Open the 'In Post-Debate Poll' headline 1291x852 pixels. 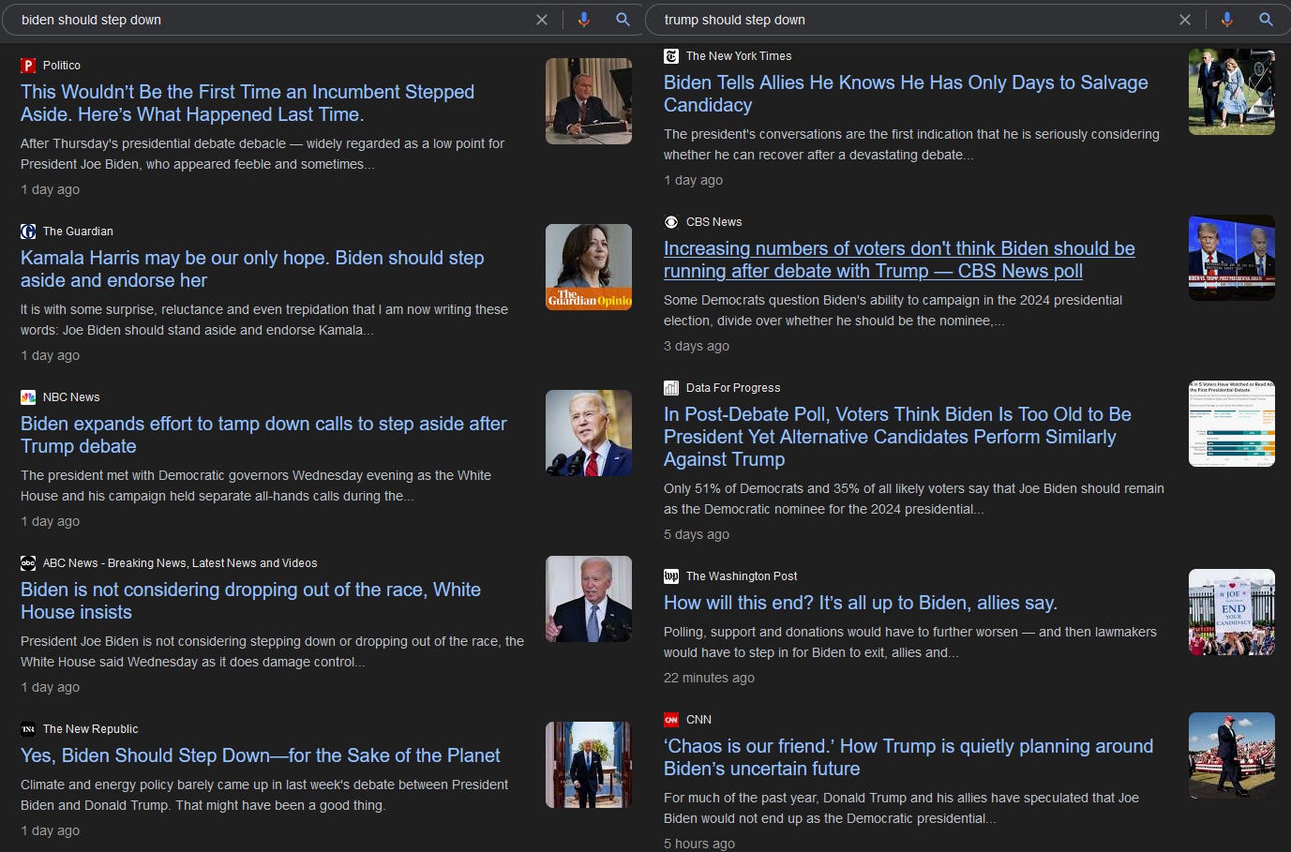tap(897, 437)
